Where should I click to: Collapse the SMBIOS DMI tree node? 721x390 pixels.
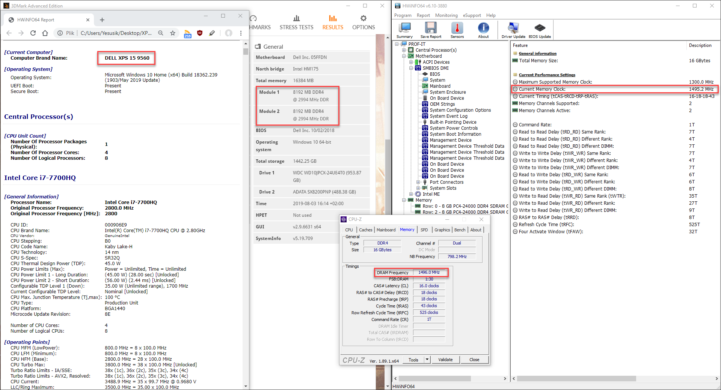click(x=411, y=68)
